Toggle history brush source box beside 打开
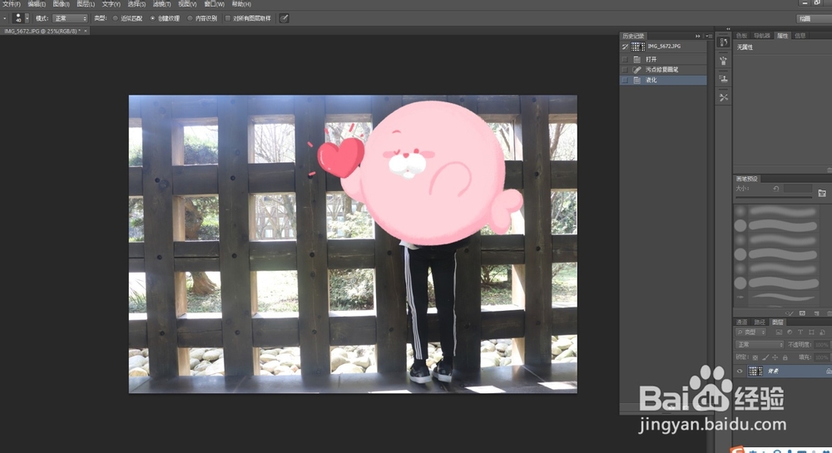 (625, 59)
